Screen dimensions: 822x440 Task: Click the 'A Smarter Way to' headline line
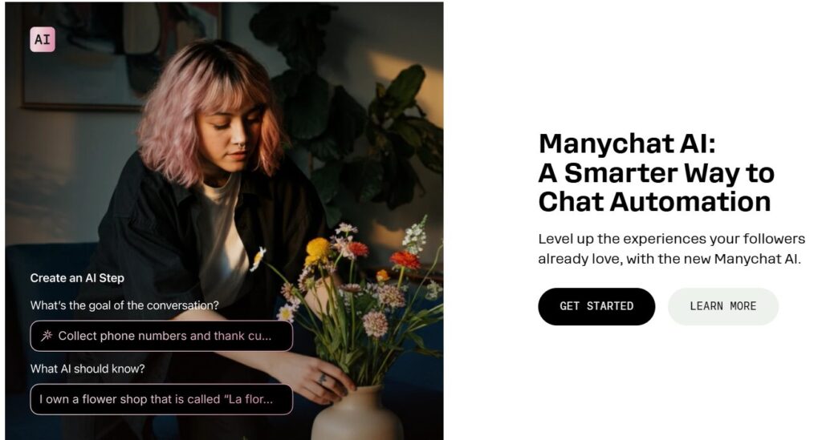pos(657,172)
